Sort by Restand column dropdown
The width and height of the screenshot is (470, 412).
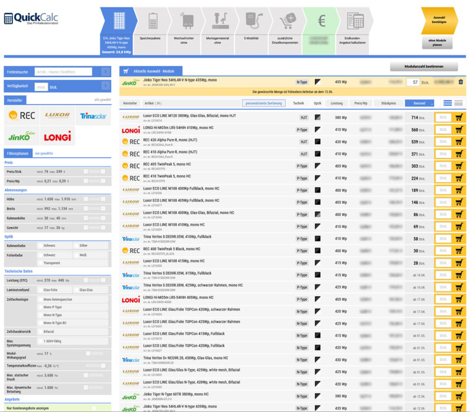pos(419,104)
